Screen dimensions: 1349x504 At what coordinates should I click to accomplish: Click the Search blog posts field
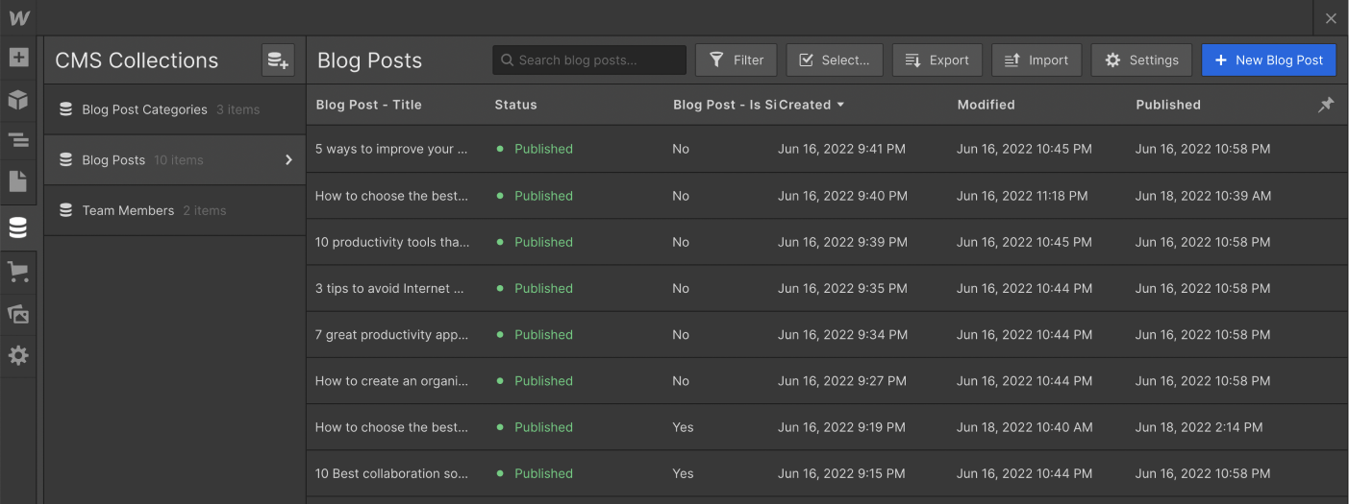589,60
